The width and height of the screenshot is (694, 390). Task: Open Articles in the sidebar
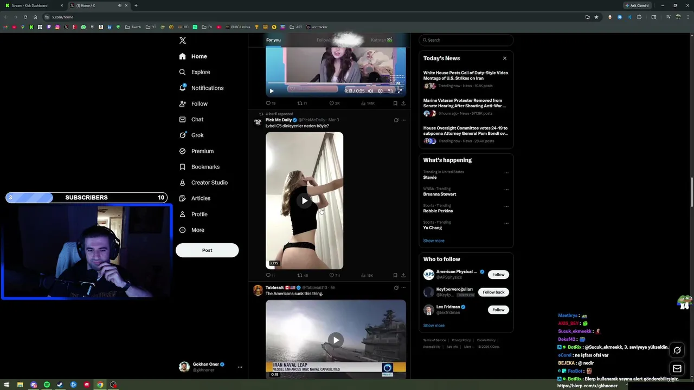point(195,198)
